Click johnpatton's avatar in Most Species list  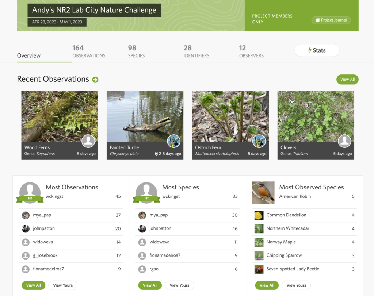pos(142,229)
